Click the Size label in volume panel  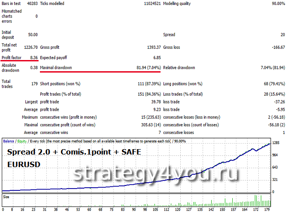click(x=6, y=196)
